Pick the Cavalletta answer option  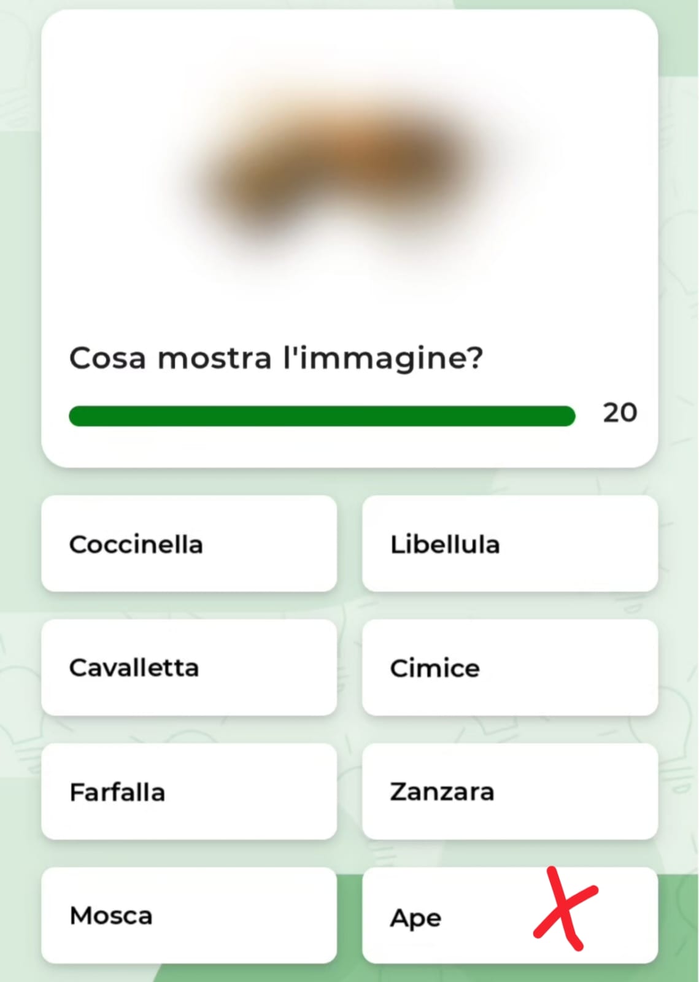click(x=189, y=667)
